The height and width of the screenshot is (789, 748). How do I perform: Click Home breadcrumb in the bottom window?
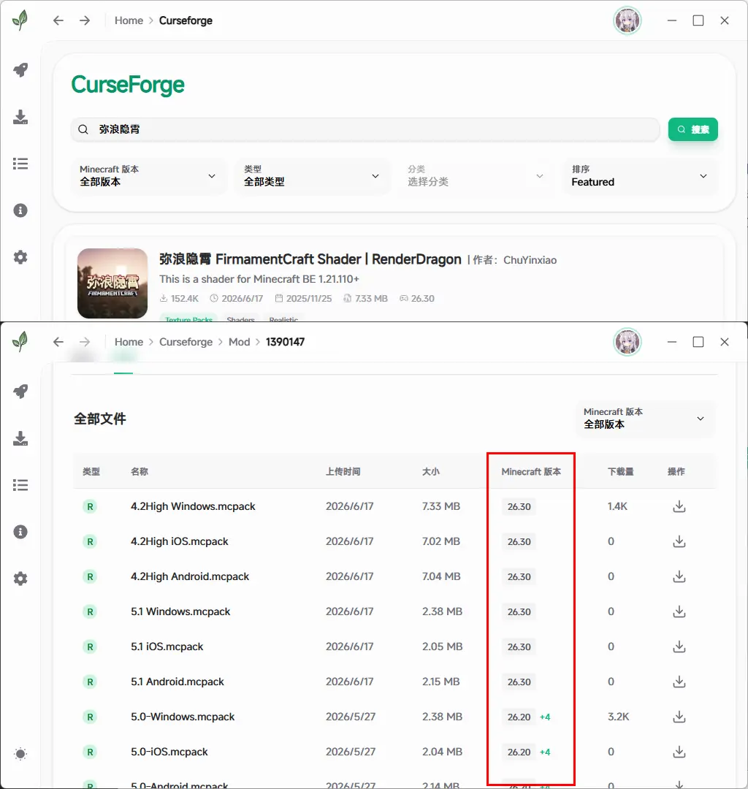(x=129, y=342)
